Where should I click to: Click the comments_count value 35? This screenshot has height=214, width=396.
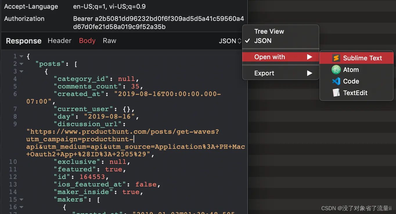135,86
